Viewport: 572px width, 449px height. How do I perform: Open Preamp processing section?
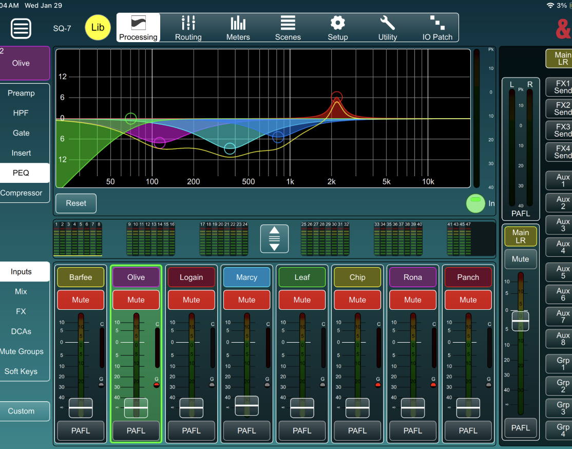tap(21, 93)
